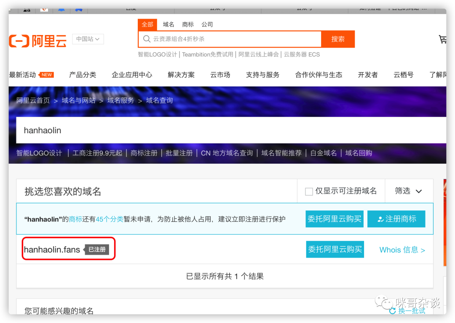Image resolution: width=455 pixels, height=323 pixels.
Task: Select the 全部 search tab
Action: point(147,24)
